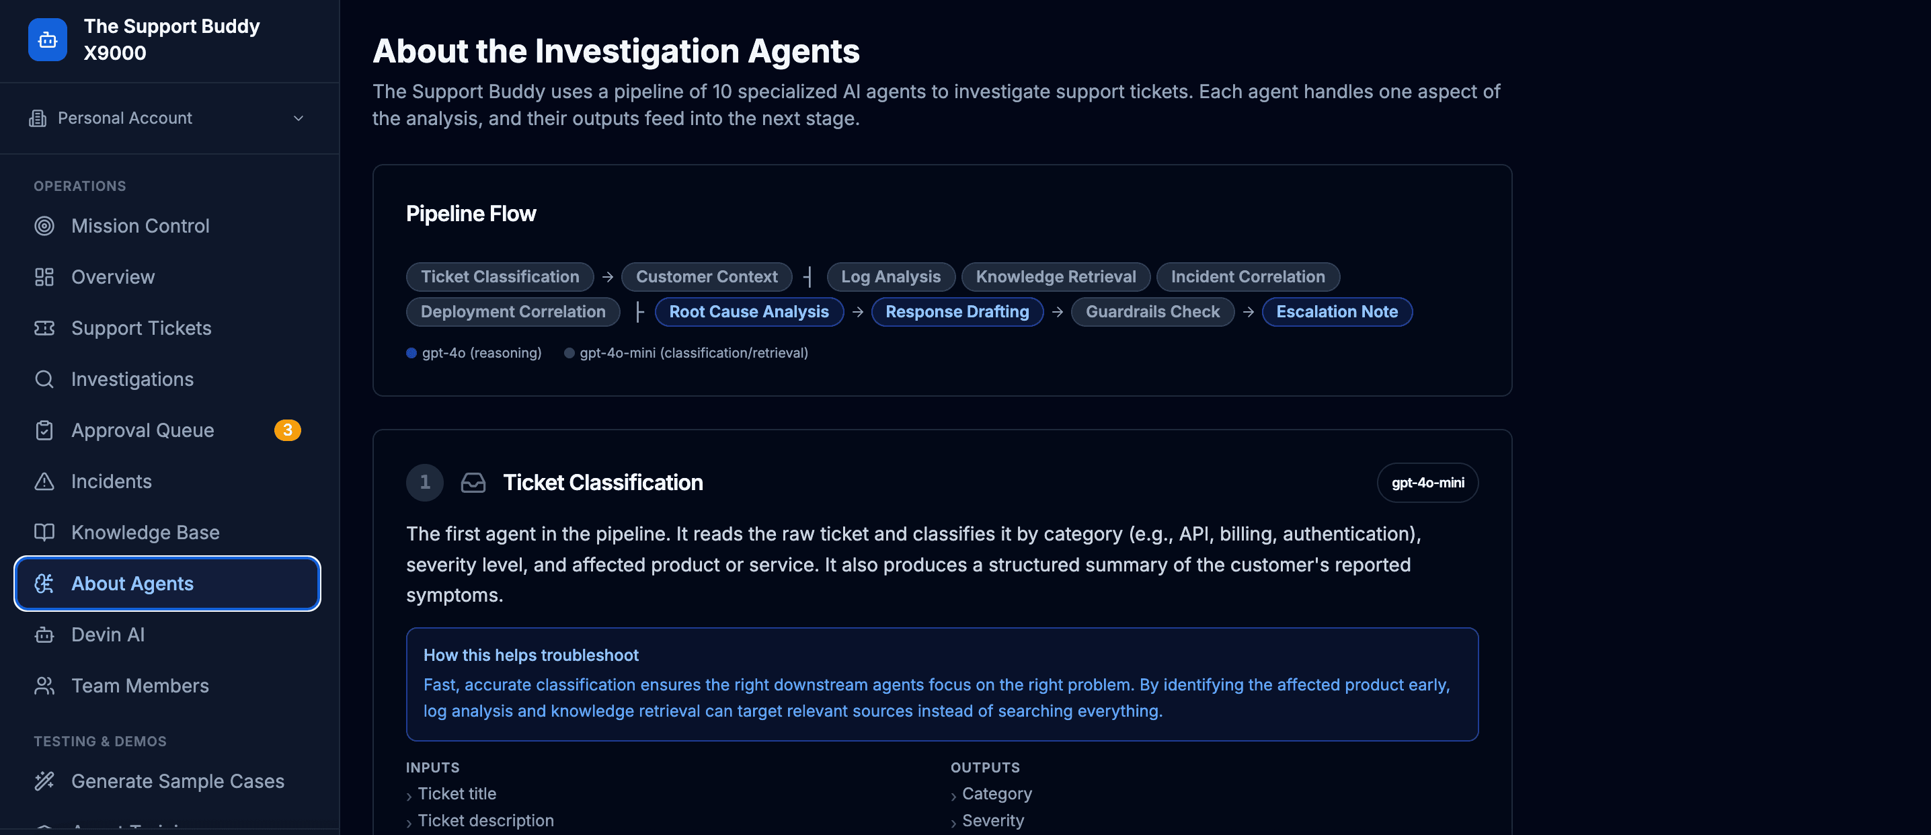The height and width of the screenshot is (835, 1931).
Task: Select the Log Analysis pipeline chip
Action: click(x=891, y=276)
